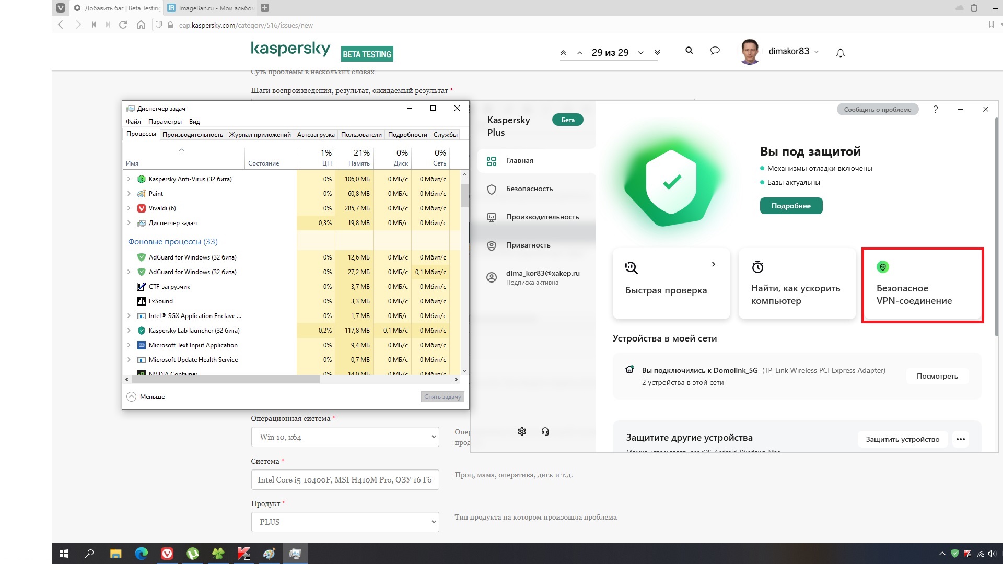1003x564 pixels.
Task: Click the Подробнее button
Action: click(x=791, y=206)
